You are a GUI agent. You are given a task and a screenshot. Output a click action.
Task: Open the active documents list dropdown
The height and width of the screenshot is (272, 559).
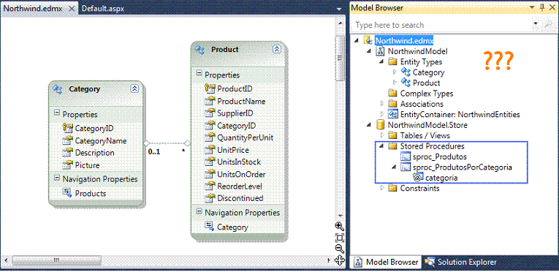[x=339, y=9]
